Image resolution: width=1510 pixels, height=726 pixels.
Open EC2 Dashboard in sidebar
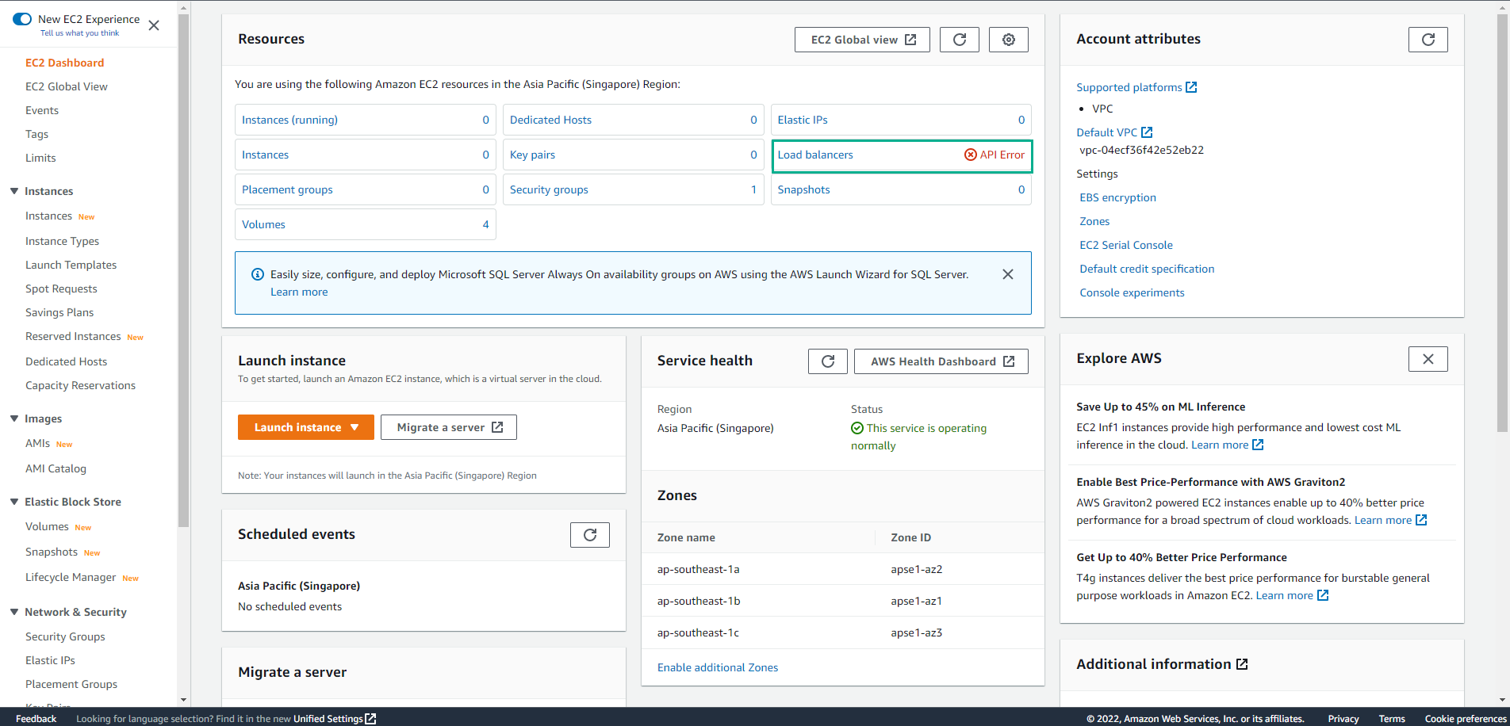[64, 63]
